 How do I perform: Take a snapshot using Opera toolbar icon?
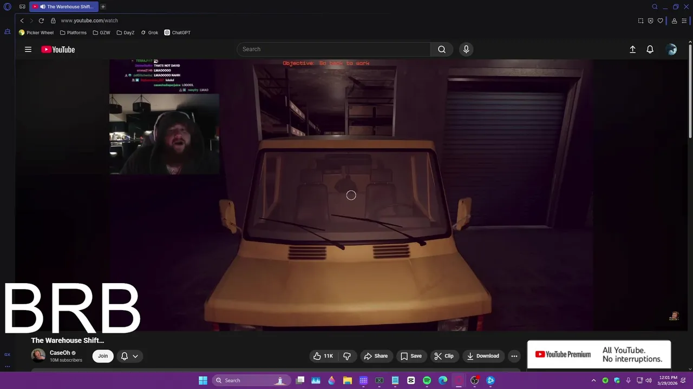[x=640, y=21]
